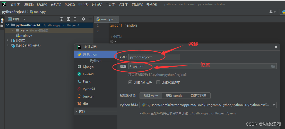This screenshot has height=129, width=285.
Task: Click the Expand All icon in Project panel
Action: pos(68,19)
